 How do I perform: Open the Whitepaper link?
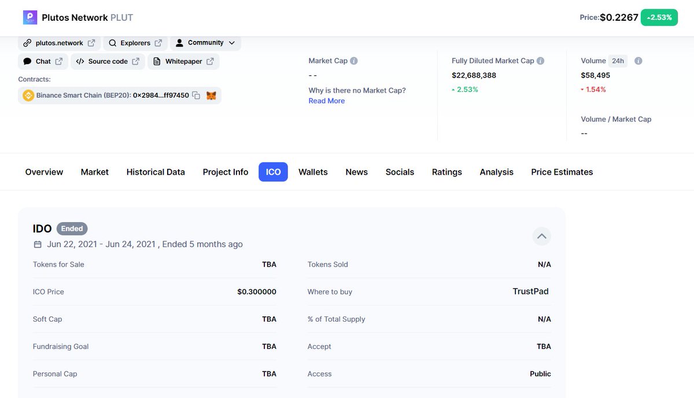(183, 61)
